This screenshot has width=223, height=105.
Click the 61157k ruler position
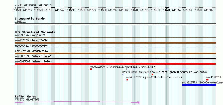pos(92,10)
